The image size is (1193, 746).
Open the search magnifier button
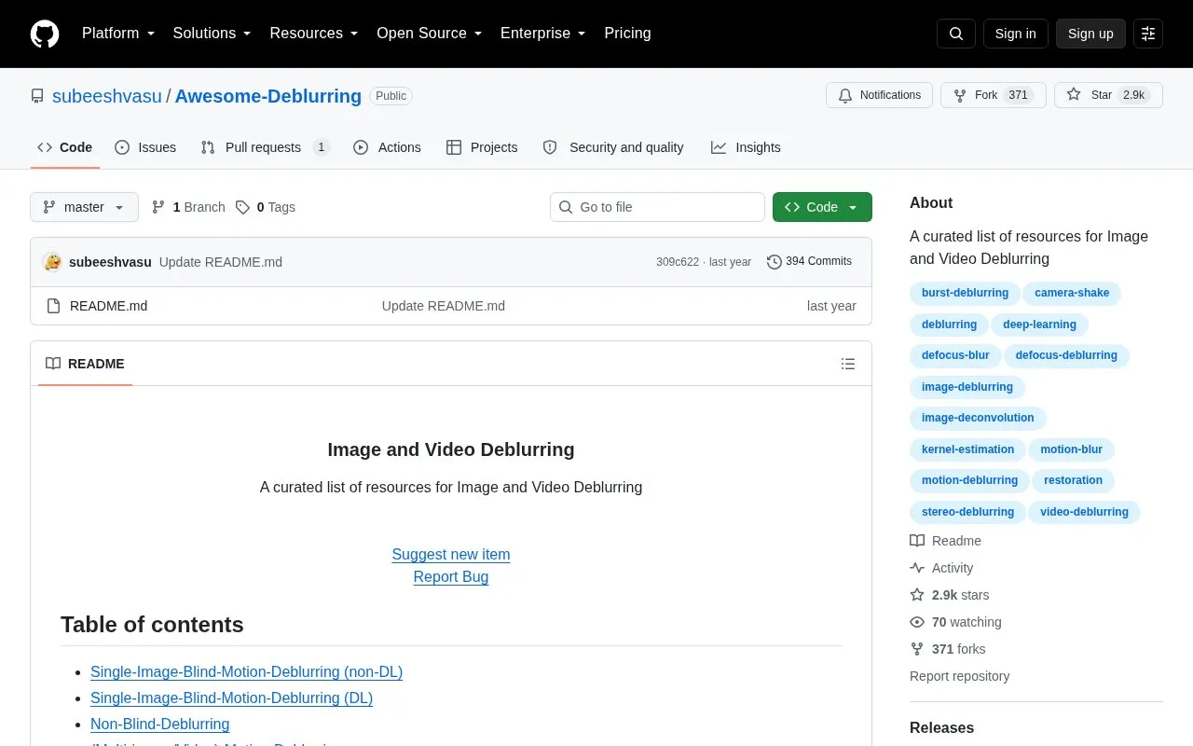pyautogui.click(x=956, y=34)
